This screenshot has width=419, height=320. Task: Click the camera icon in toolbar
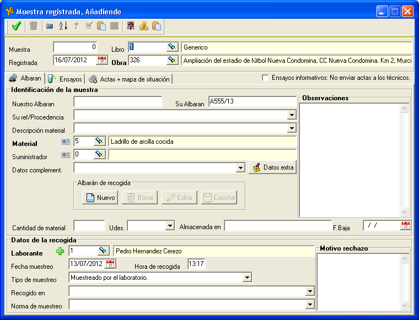50,26
